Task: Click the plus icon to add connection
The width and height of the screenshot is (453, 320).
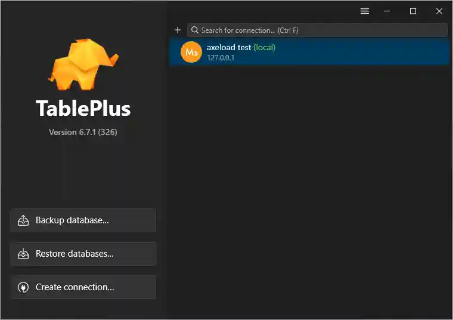Action: [178, 30]
